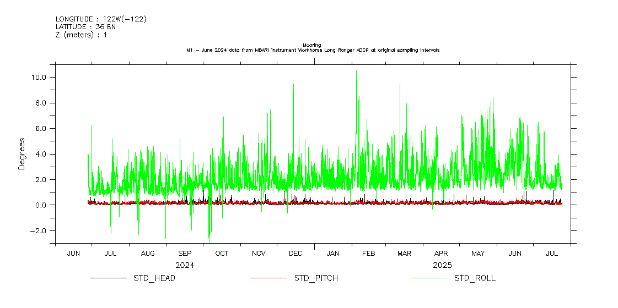Click the 2025 year label below the axis
This screenshot has height=308, width=618.
pyautogui.click(x=442, y=265)
